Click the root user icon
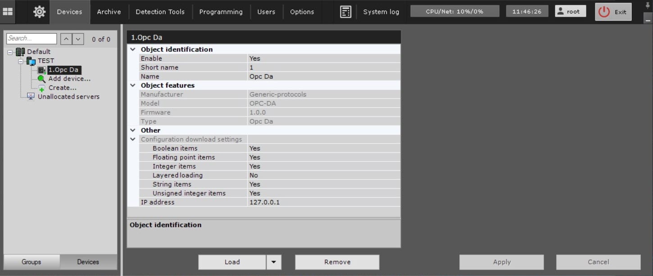Image resolution: width=653 pixels, height=276 pixels. point(561,12)
